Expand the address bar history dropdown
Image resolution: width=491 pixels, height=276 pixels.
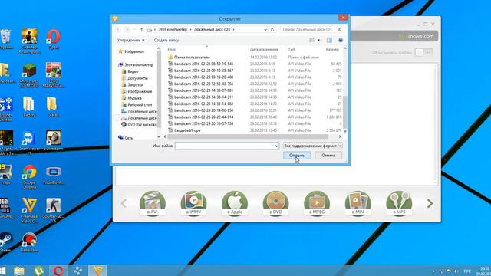click(265, 29)
